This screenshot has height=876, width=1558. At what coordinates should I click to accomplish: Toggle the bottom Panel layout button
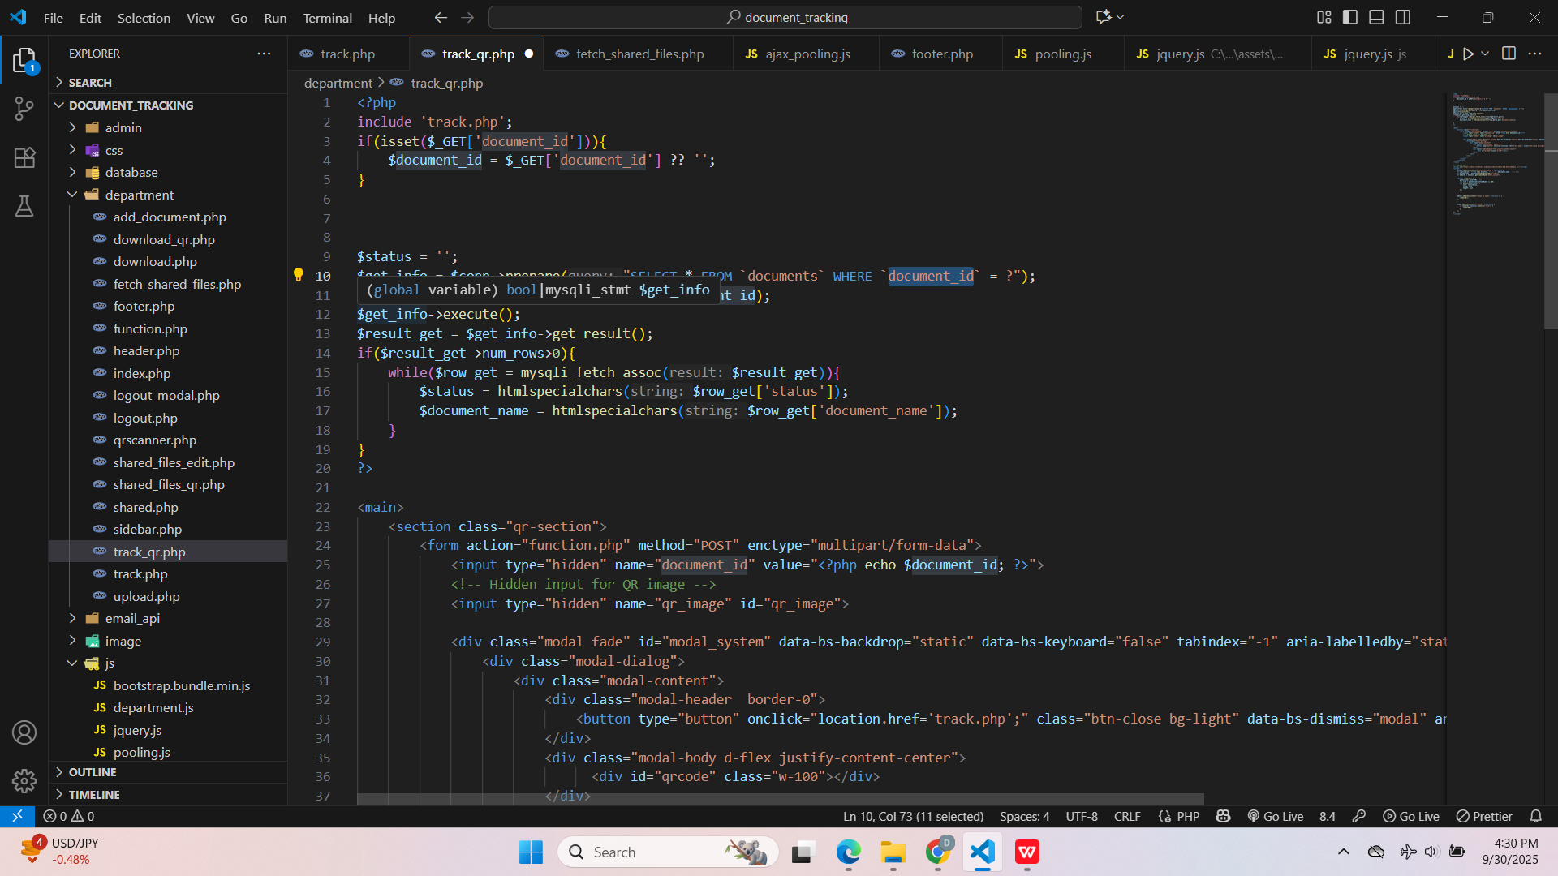[x=1376, y=17]
